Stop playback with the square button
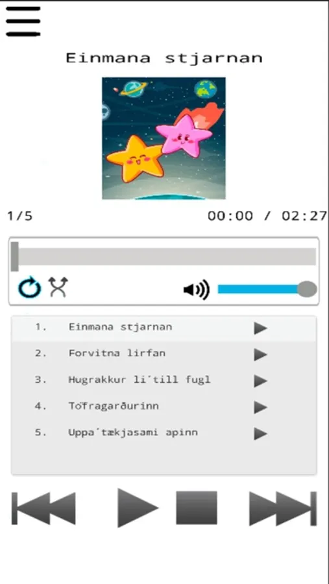 click(197, 507)
